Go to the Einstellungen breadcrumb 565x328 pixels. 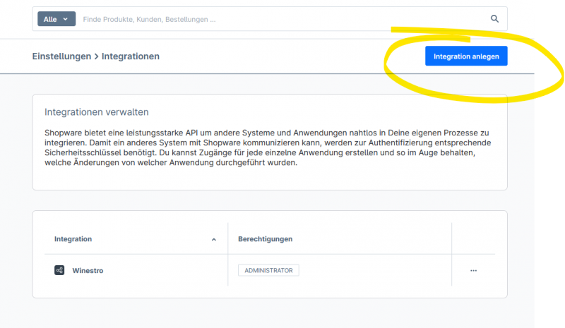tap(61, 56)
